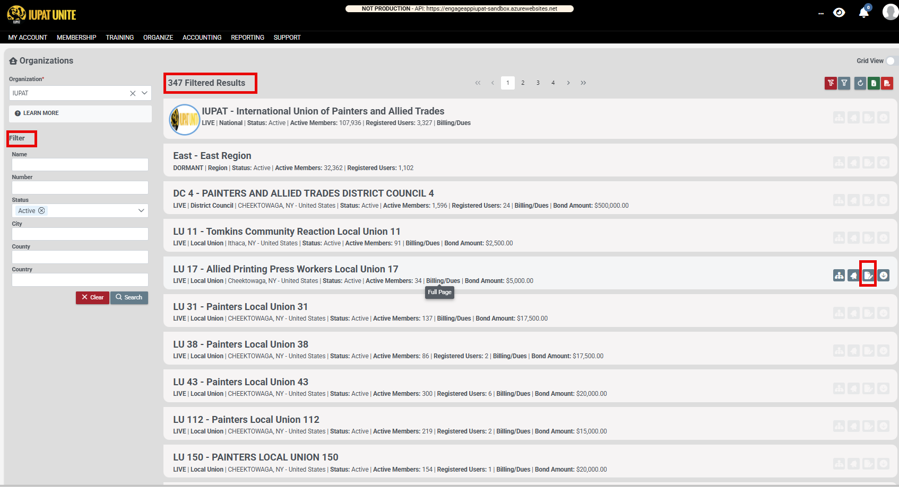Image resolution: width=899 pixels, height=487 pixels.
Task: Open the MEMBERSHIP menu
Action: pos(76,38)
